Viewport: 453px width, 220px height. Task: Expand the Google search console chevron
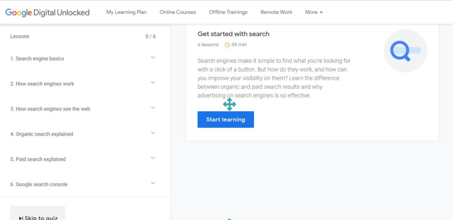tap(153, 183)
